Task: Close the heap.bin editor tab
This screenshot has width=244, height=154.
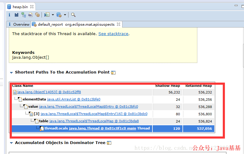Action: point(32,7)
